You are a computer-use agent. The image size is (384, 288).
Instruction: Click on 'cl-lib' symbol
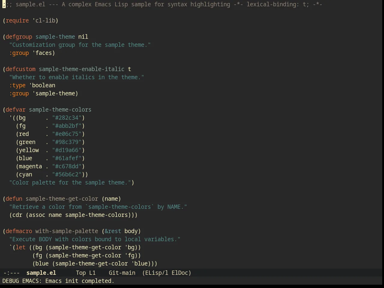coord(45,20)
